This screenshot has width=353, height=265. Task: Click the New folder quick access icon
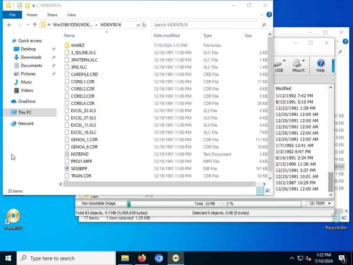(27, 6)
